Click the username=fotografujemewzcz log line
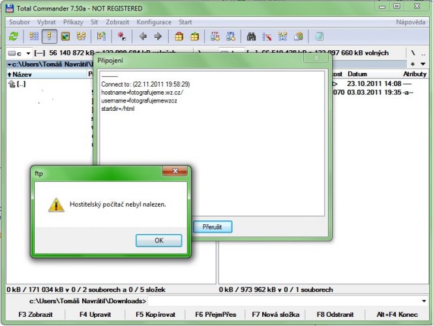 click(139, 101)
